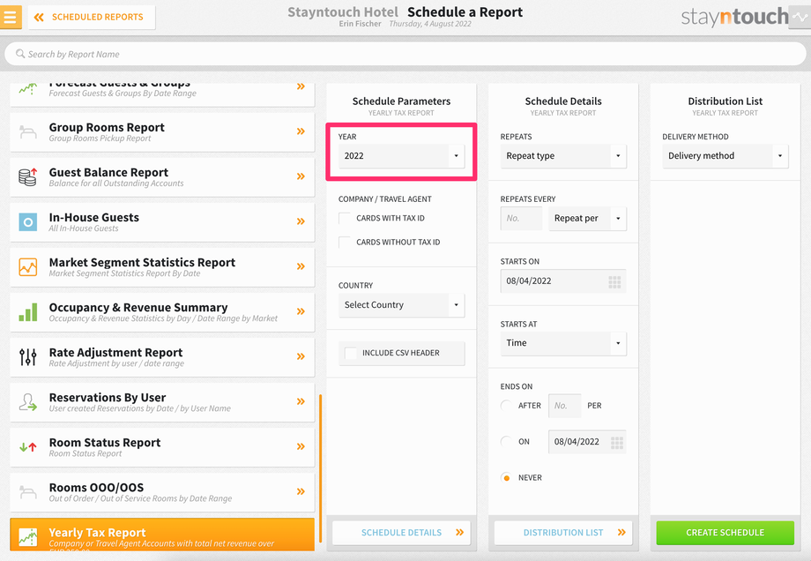Open the Delivery method dropdown

tap(725, 156)
